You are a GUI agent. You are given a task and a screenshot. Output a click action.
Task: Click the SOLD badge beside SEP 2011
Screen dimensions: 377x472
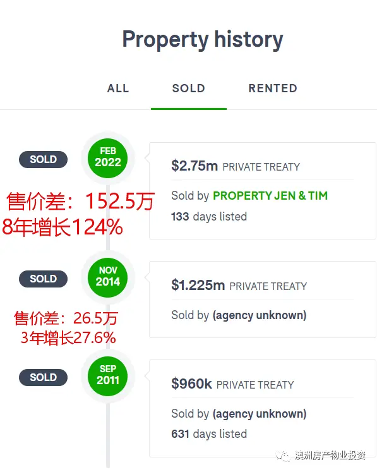pyautogui.click(x=44, y=377)
